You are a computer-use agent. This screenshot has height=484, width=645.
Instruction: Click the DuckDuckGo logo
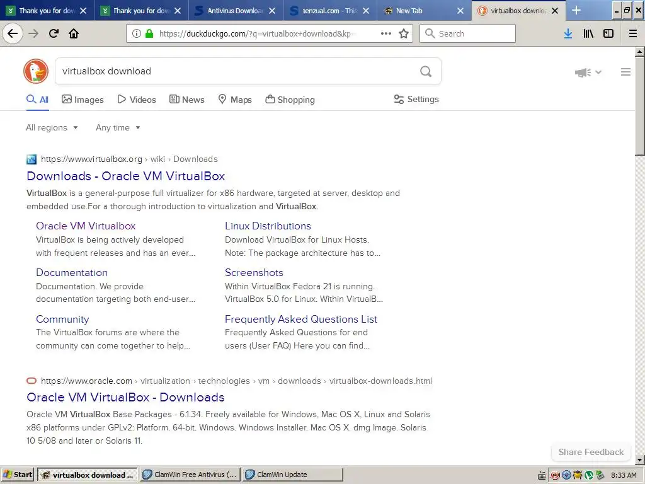pos(36,71)
